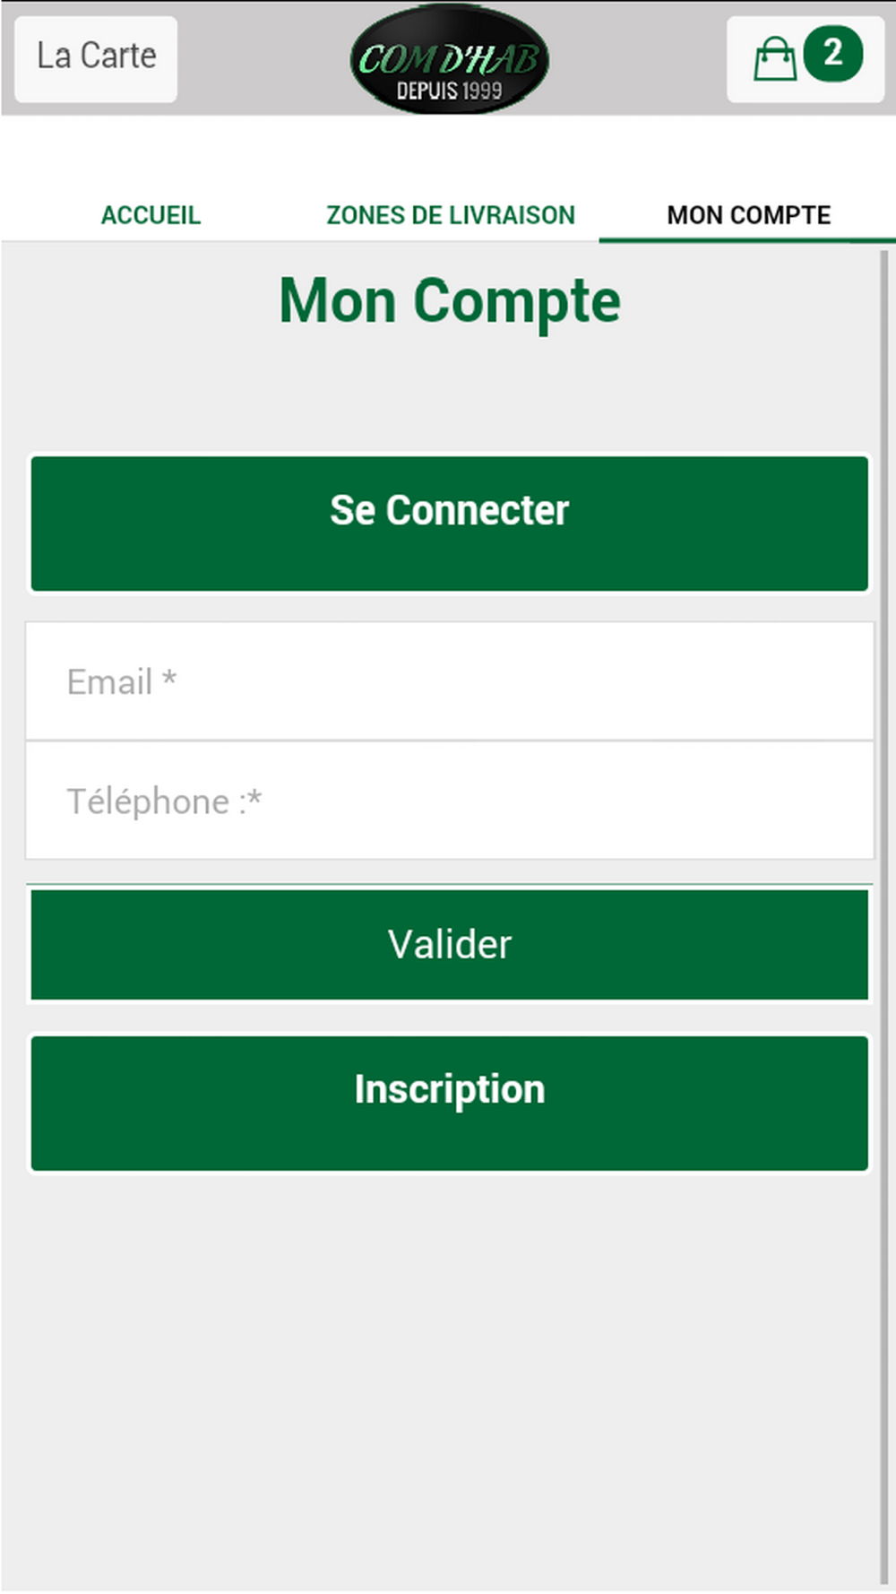Click the 'Depuis 1999' text in logo
Viewport: 896px width, 1594px height.
click(449, 91)
